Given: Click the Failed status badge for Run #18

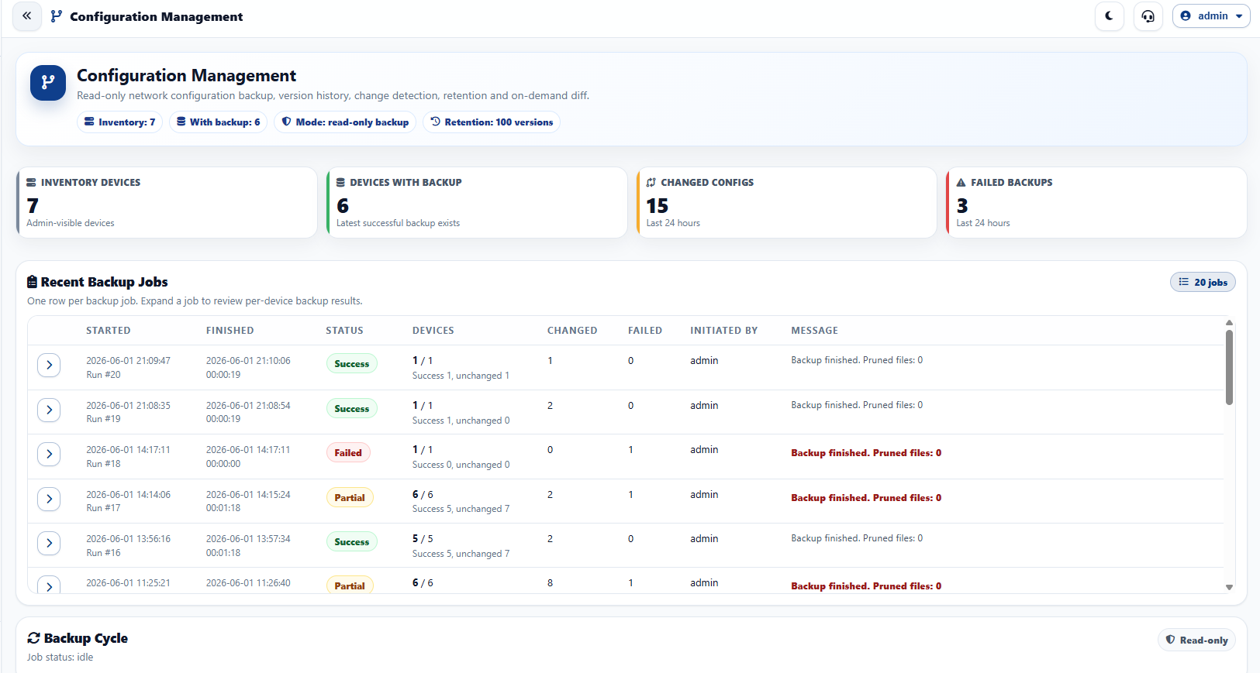Looking at the screenshot, I should [x=348, y=453].
